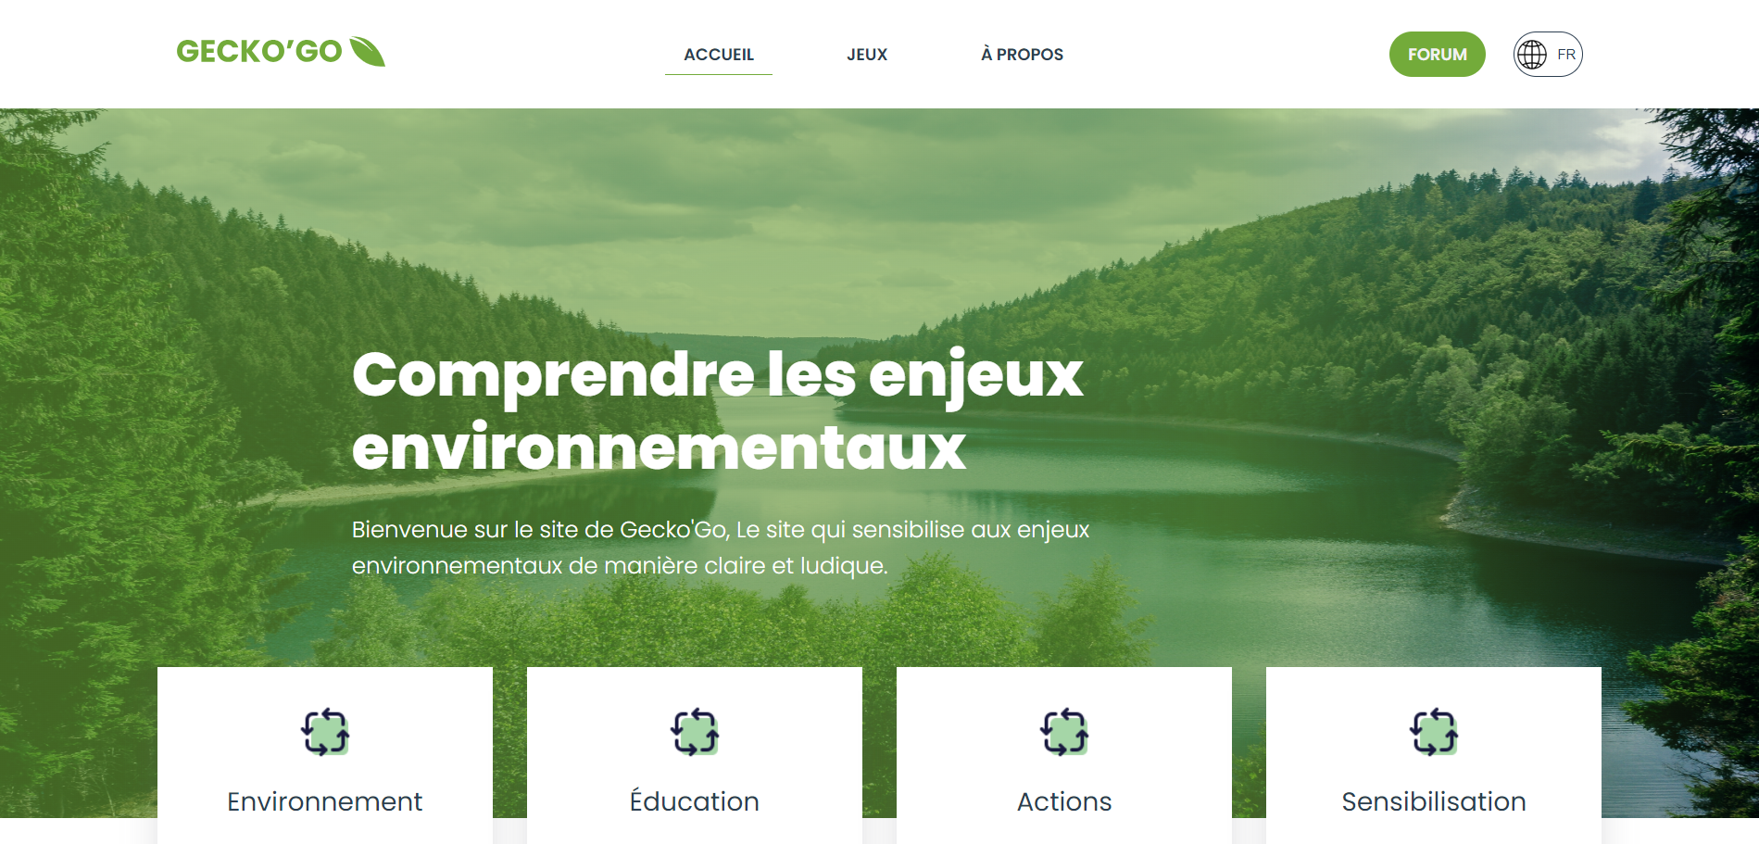Viewport: 1759px width, 844px height.
Task: Open the FR language selector
Action: (x=1548, y=55)
